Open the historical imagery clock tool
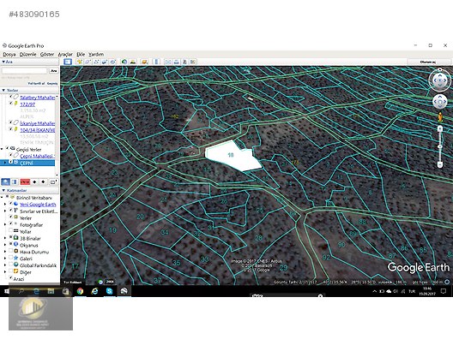Screen dimensions: 453x339 pos(124,62)
